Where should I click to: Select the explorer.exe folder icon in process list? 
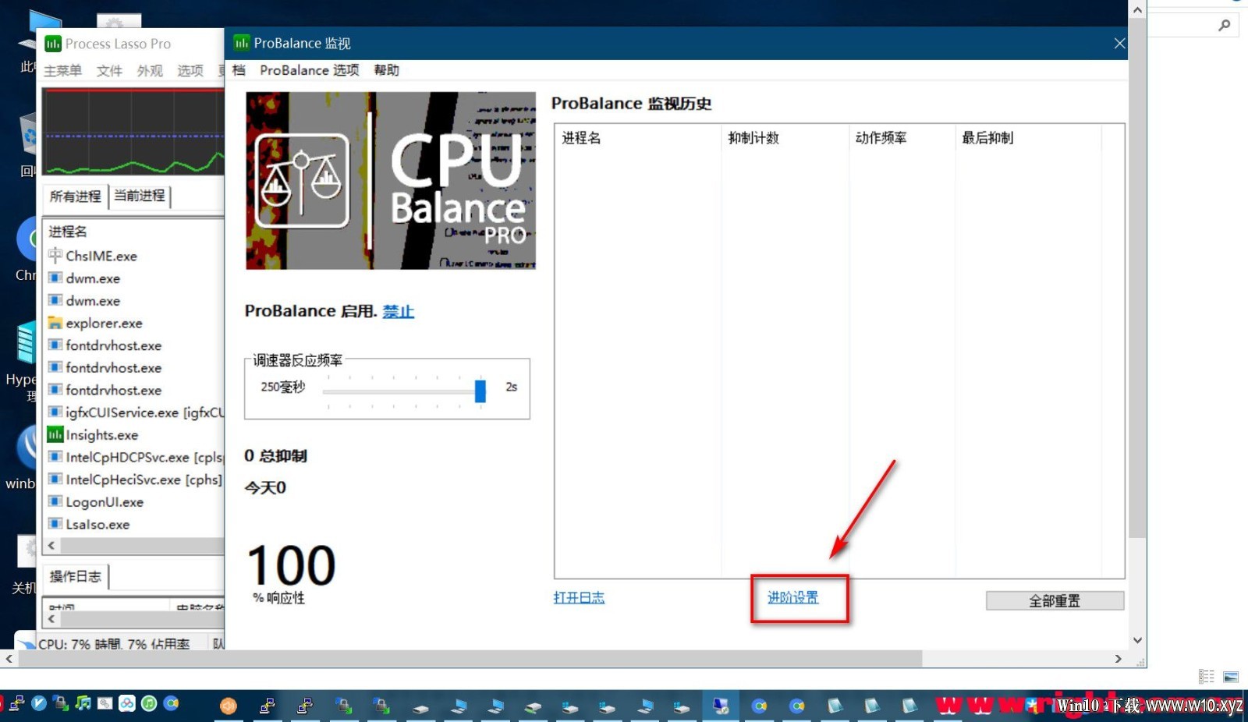coord(55,323)
